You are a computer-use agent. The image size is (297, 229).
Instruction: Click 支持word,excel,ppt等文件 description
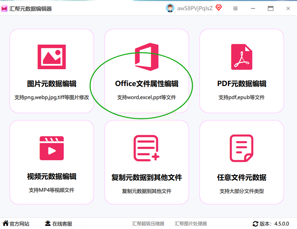click(147, 97)
